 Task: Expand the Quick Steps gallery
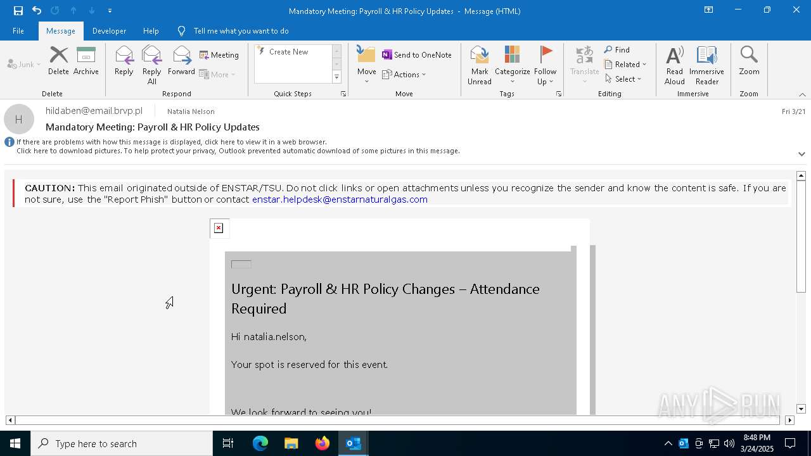336,77
